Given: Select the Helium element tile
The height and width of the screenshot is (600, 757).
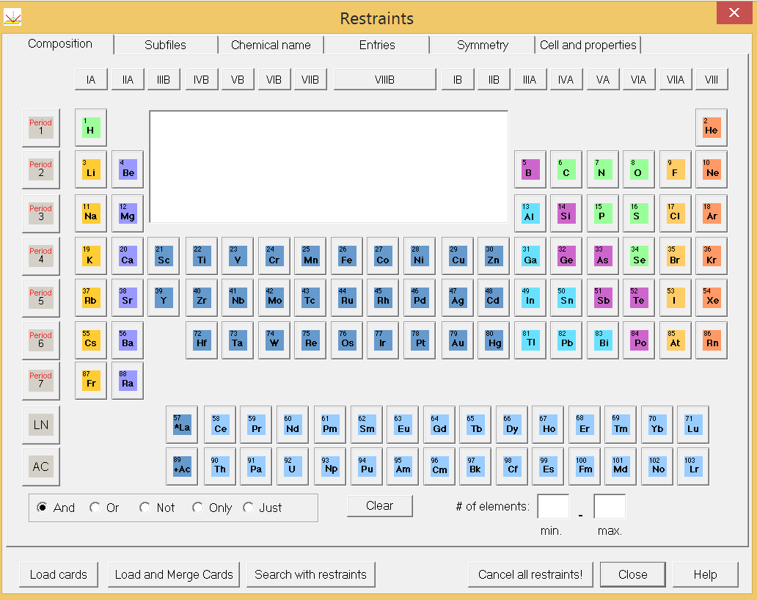Looking at the screenshot, I should (711, 128).
